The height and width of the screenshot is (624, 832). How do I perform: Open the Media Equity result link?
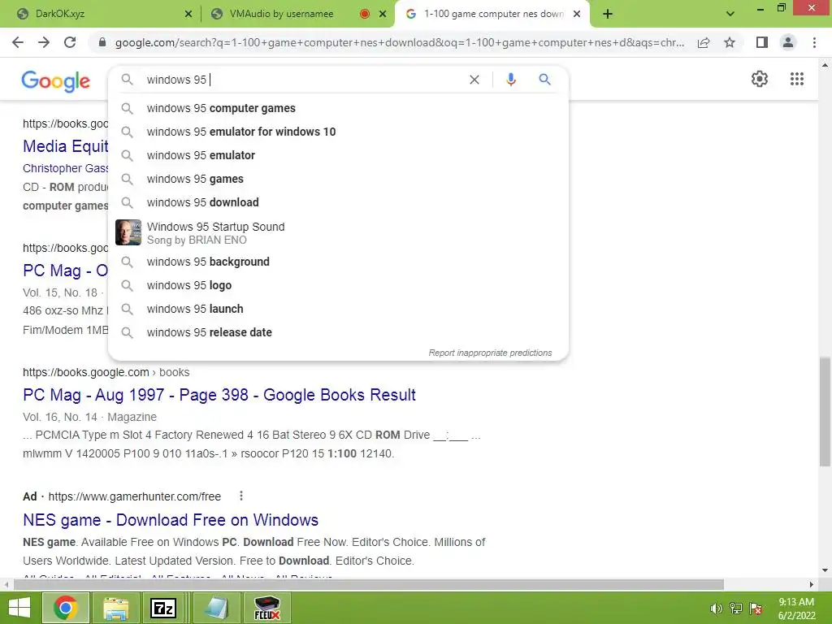tap(65, 146)
